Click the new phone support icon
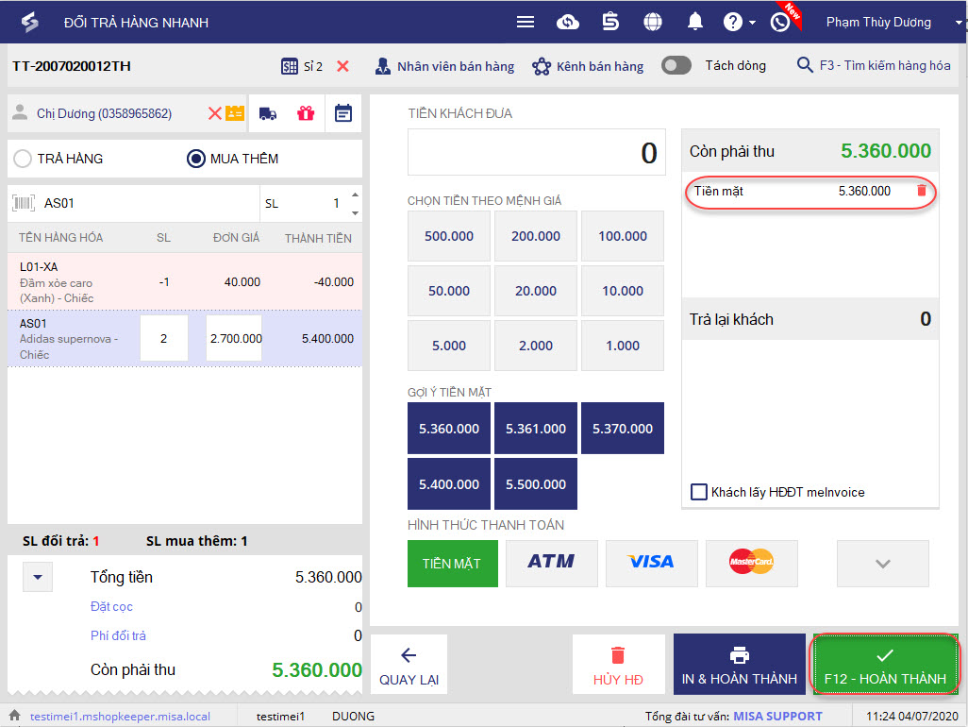The height and width of the screenshot is (727, 968). click(x=780, y=23)
